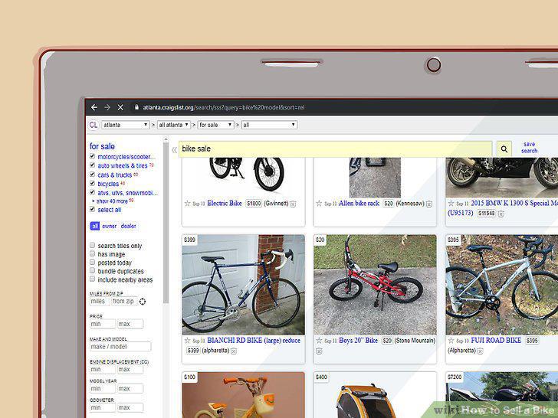This screenshot has width=558, height=418.
Task: Click the miles input field
Action: click(100, 302)
